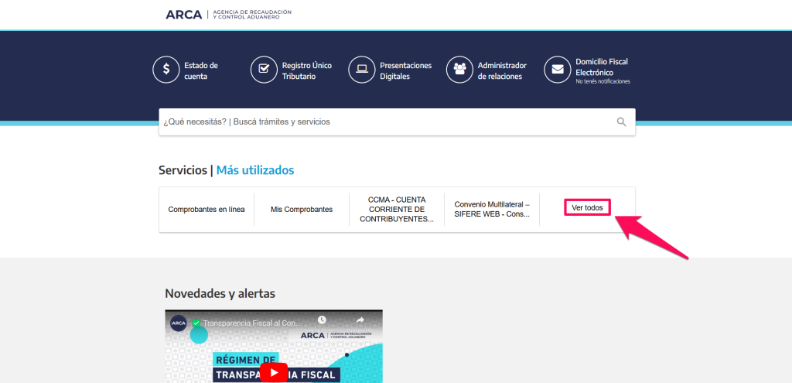Open Comprobantes en línea service
This screenshot has width=792, height=383.
click(x=207, y=209)
